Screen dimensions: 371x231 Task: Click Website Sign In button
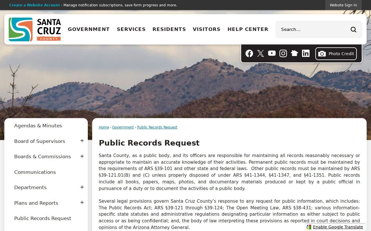pyautogui.click(x=343, y=5)
